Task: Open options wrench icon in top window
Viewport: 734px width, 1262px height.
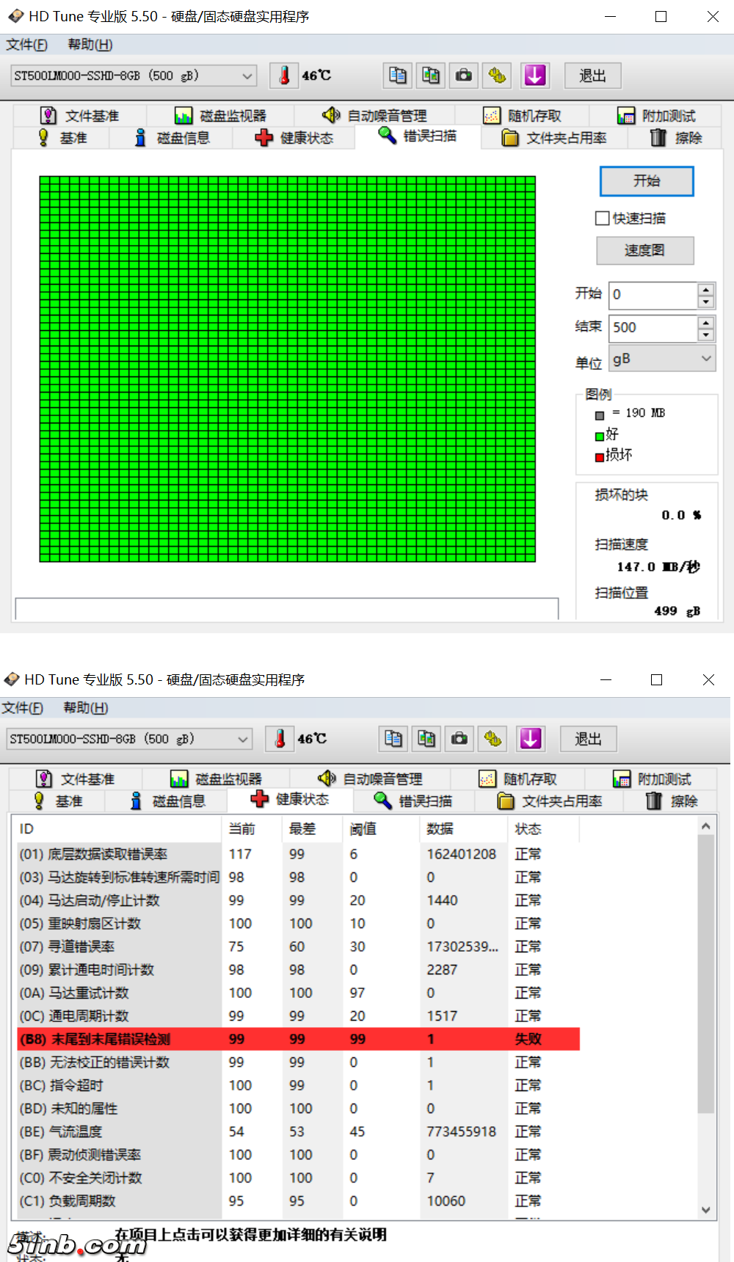Action: pyautogui.click(x=498, y=76)
